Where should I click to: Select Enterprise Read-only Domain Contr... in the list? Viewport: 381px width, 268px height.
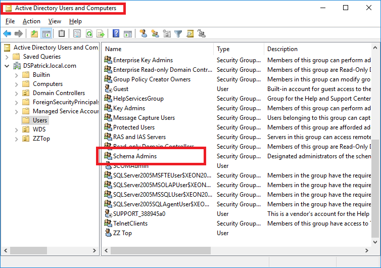coord(163,70)
